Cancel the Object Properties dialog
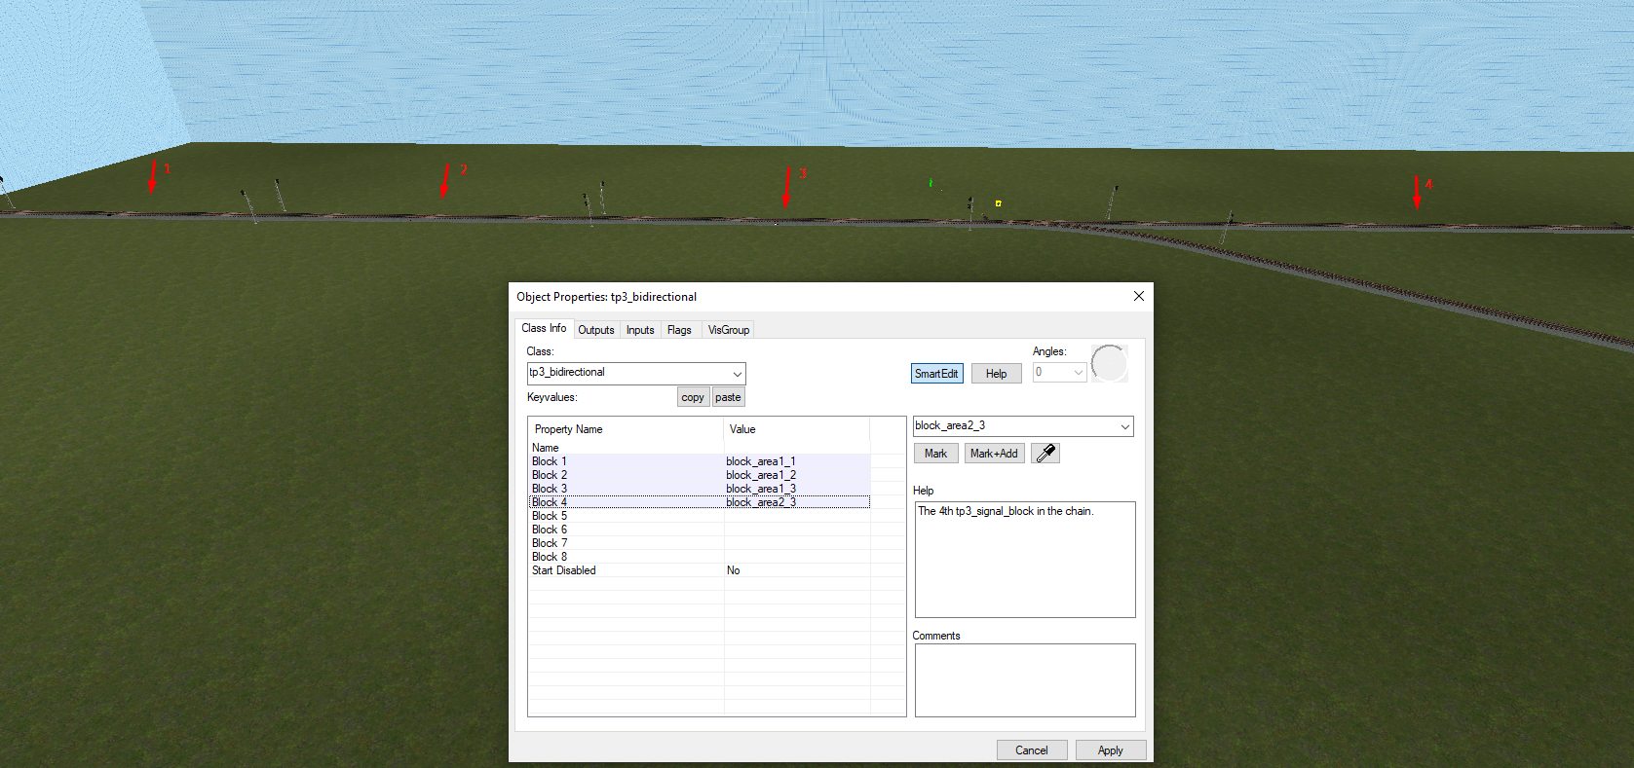This screenshot has height=768, width=1634. pos(1032,750)
